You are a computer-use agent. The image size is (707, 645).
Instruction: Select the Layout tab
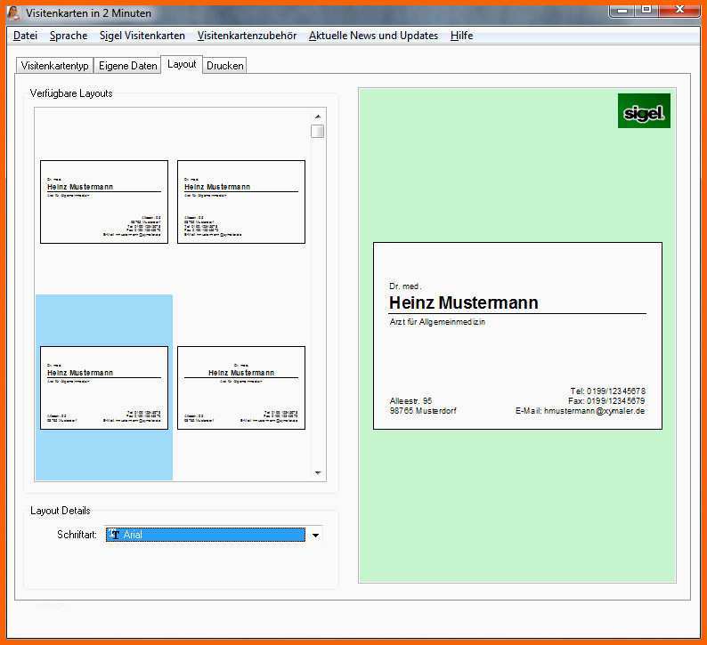(x=182, y=64)
